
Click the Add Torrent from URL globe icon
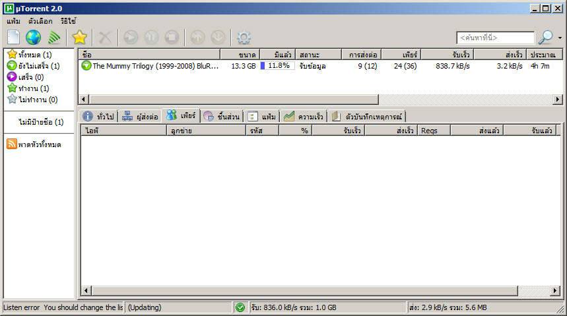[33, 37]
